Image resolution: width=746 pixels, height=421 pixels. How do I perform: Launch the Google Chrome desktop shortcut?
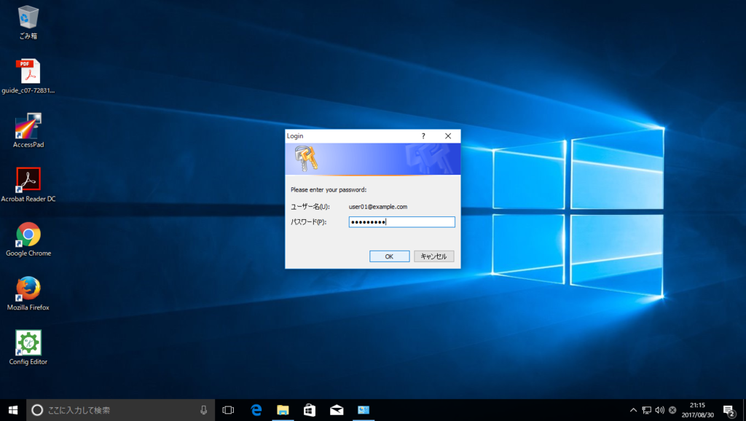click(x=28, y=240)
